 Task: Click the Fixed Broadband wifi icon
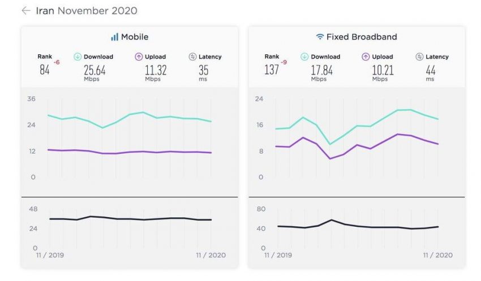tap(320, 37)
